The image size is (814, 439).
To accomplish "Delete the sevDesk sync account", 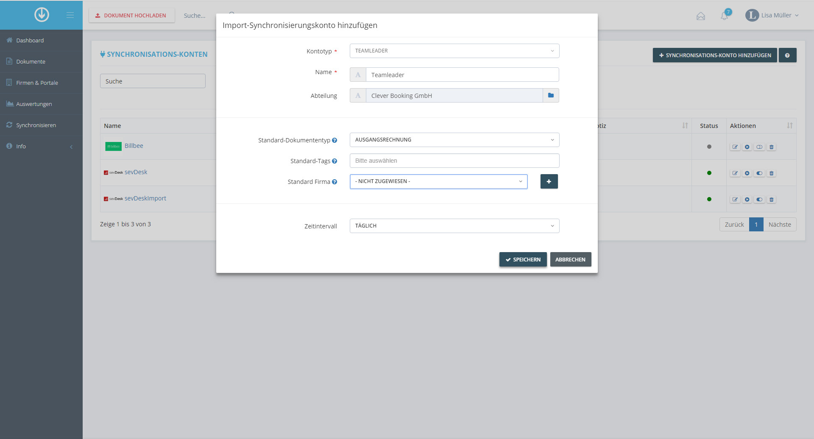I will point(772,173).
